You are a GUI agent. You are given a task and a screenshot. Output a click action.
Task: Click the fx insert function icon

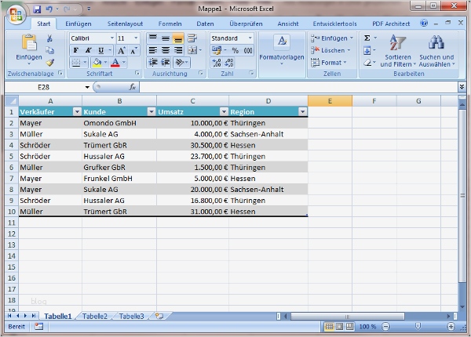point(132,87)
